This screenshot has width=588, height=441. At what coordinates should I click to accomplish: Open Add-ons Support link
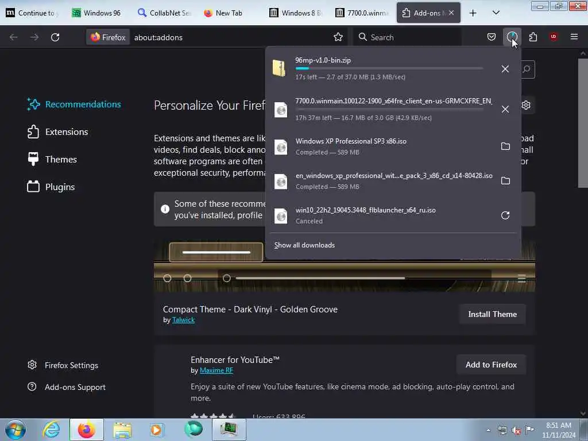[67, 387]
